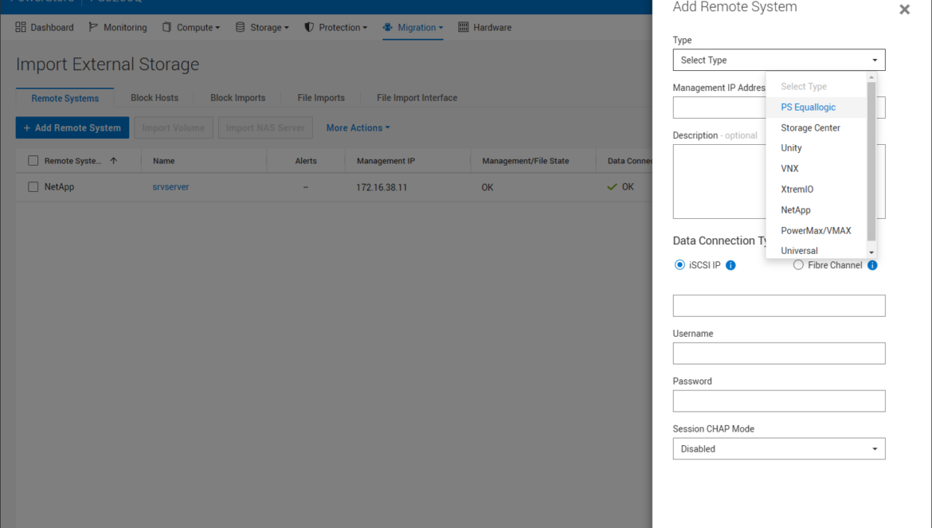Viewport: 932px width, 528px height.
Task: Click the 172.16.38.11 cell
Action: [382, 187]
